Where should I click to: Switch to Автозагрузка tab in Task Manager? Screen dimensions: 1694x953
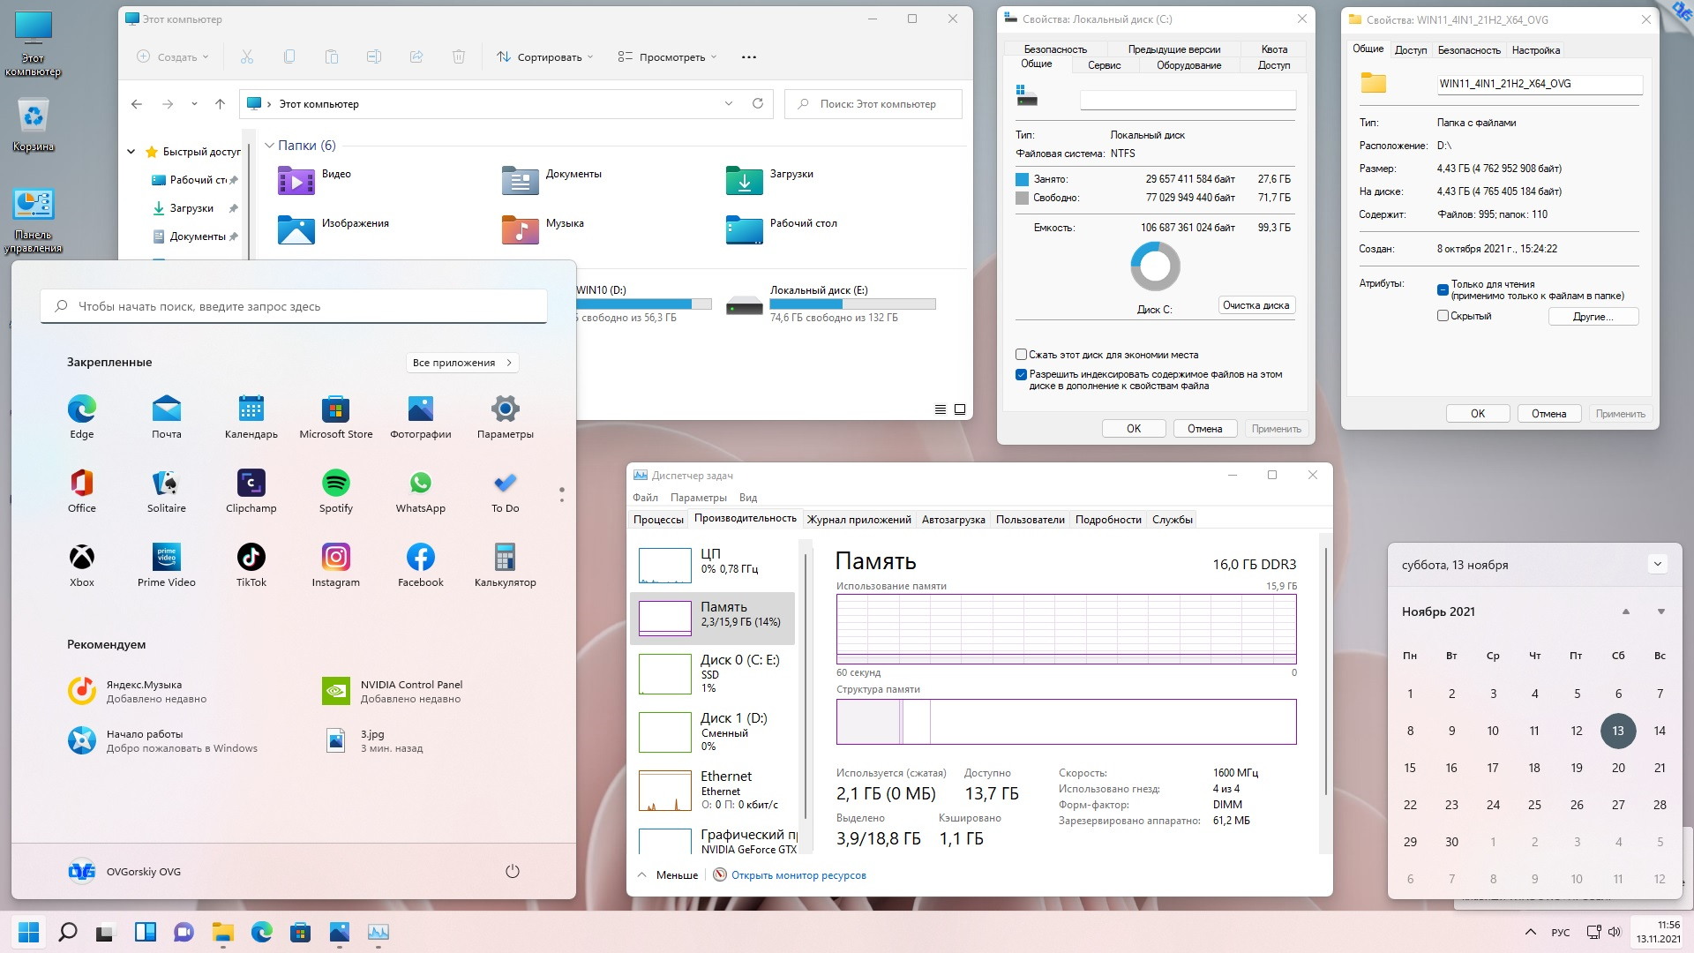[953, 519]
